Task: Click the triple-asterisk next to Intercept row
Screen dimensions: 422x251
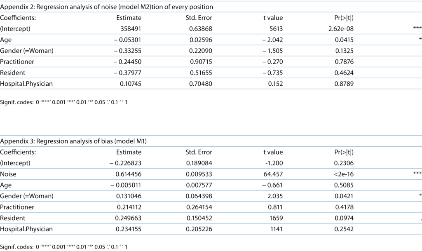Action: click(417, 29)
